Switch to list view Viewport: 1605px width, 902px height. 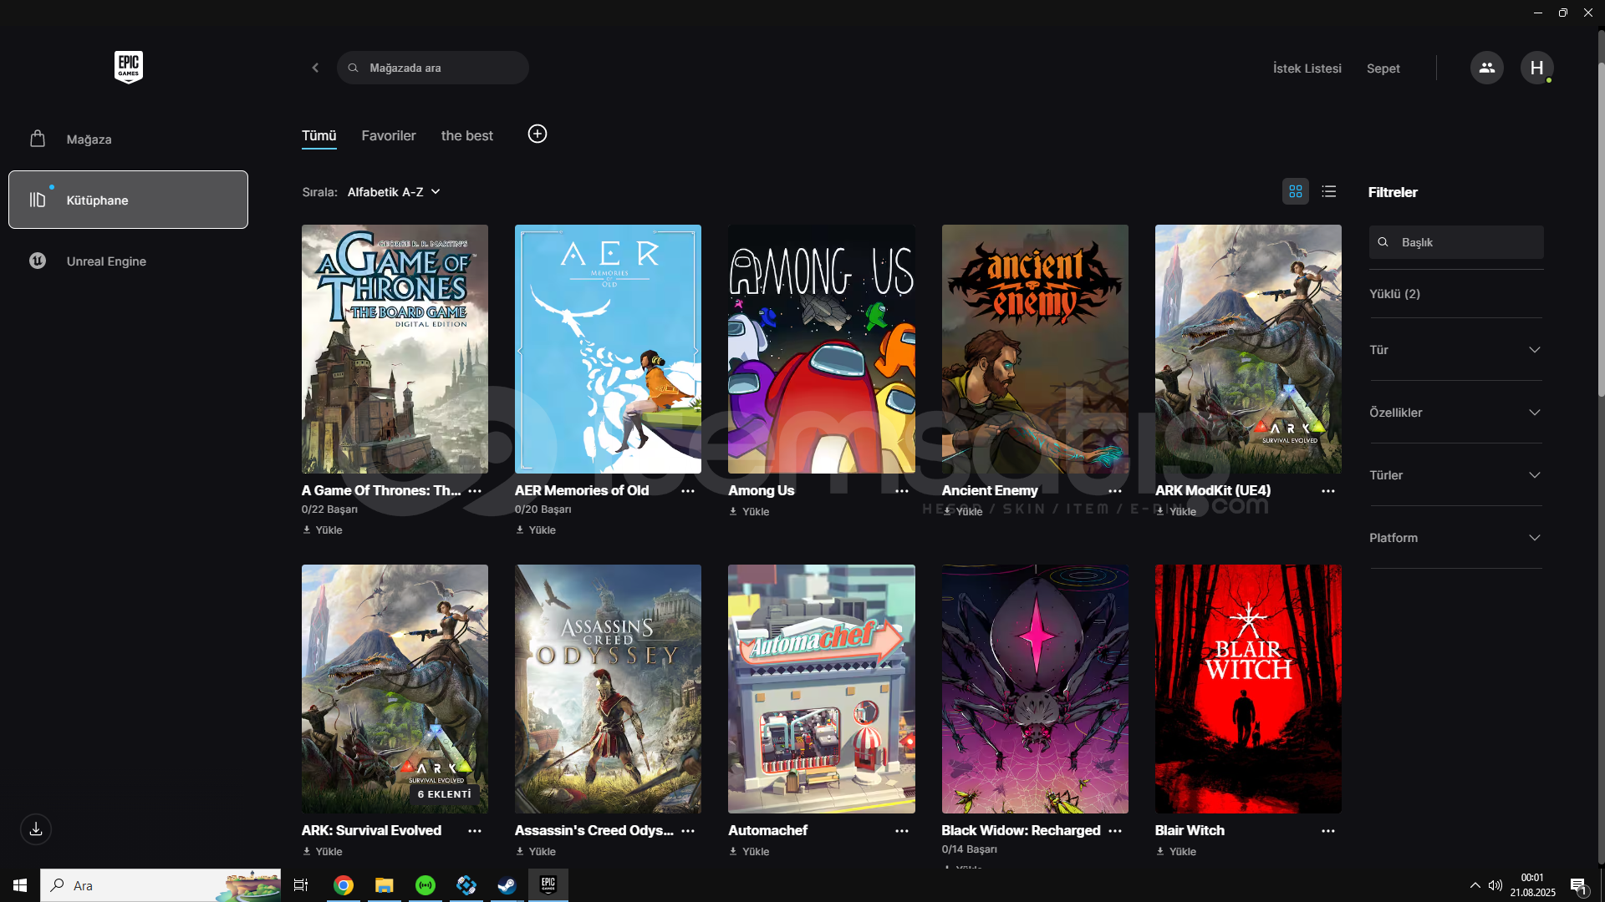1329,192
